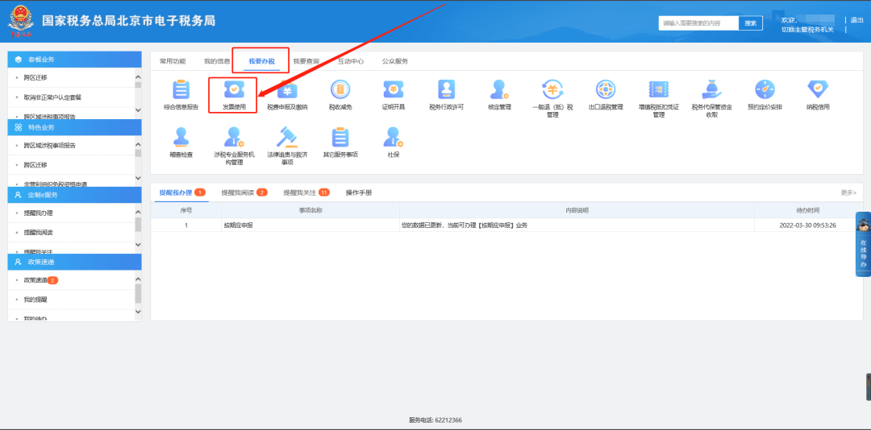Click the 内容说明 text about 按期应申报 业务
The image size is (871, 430).
click(x=464, y=225)
